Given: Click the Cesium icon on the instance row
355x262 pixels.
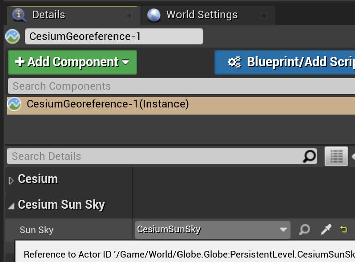Looking at the screenshot, I should [x=14, y=104].
